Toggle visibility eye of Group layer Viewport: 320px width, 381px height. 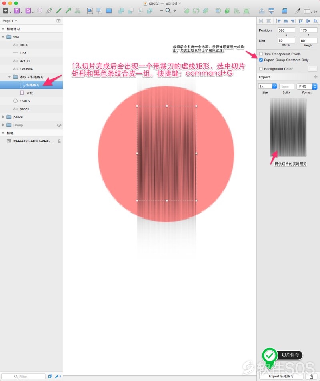pos(59,125)
